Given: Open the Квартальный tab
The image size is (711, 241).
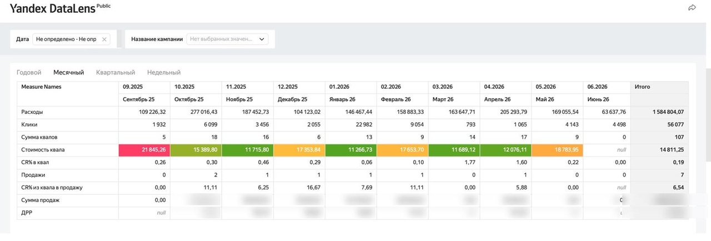Looking at the screenshot, I should pos(116,72).
